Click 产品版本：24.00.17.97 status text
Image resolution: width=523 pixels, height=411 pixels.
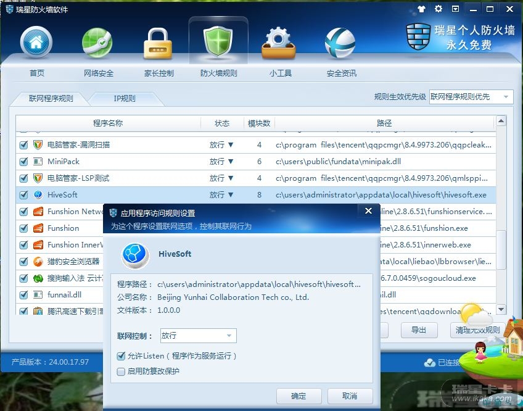coord(51,362)
